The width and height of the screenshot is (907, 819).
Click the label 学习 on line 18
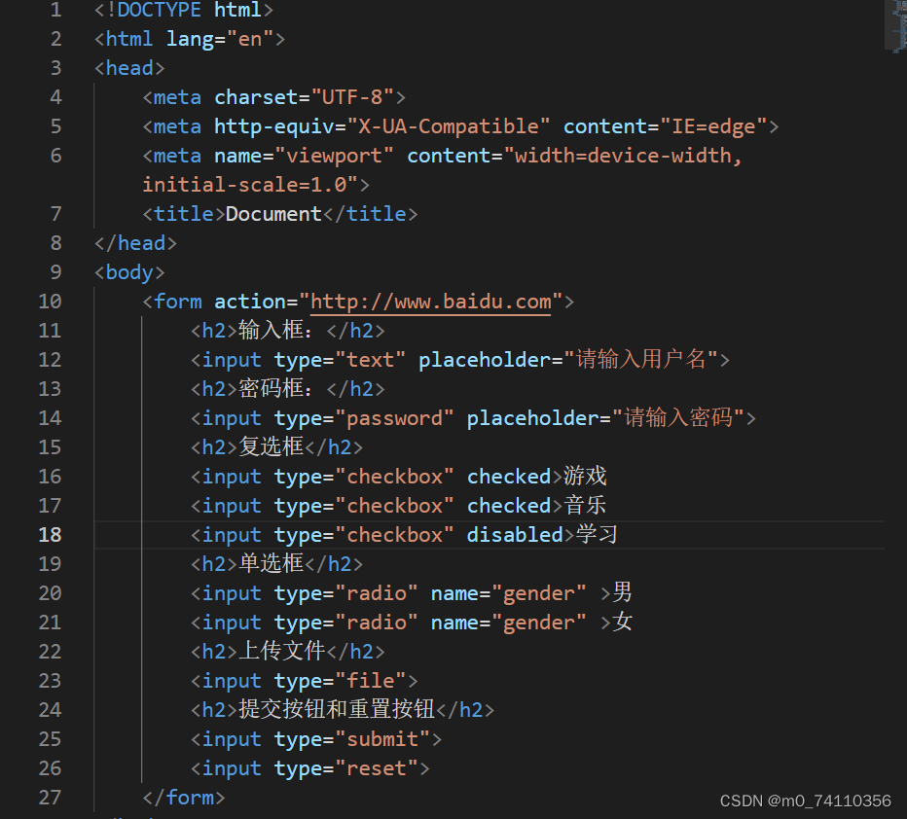tap(597, 534)
